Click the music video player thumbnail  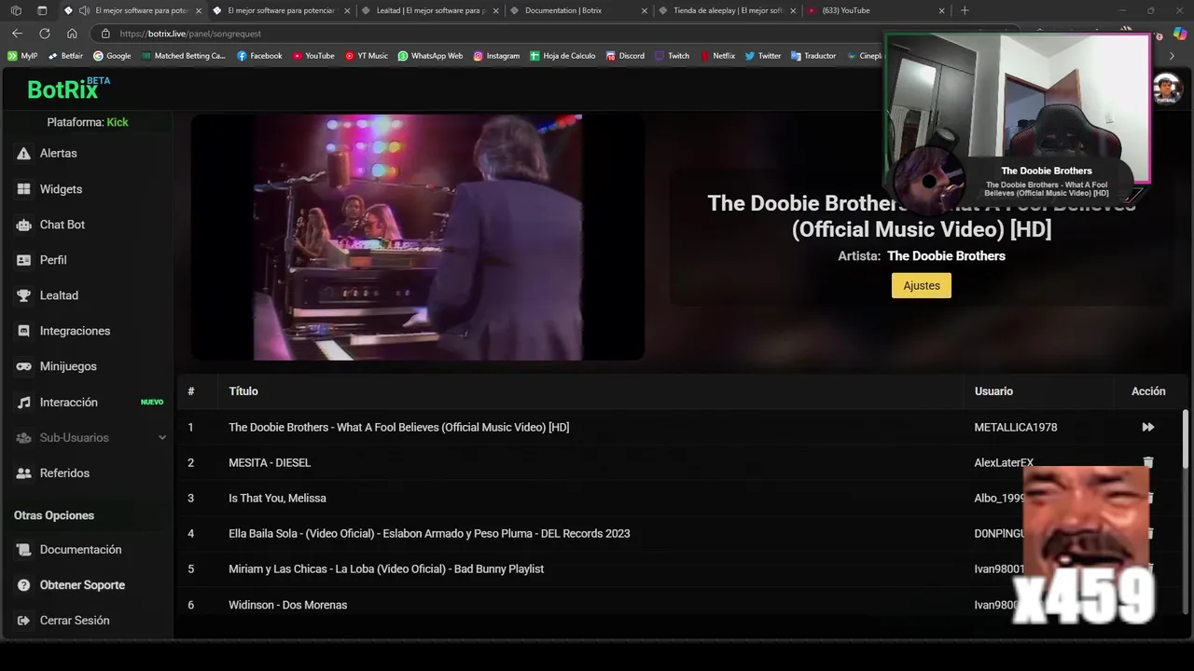[x=418, y=237]
